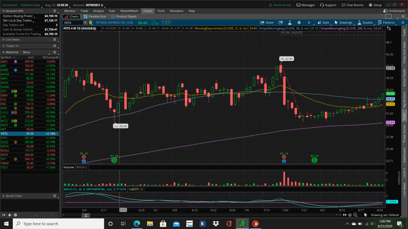408x229 pixels.
Task: Open the Share menu in chart toolbar
Action: 267,23
